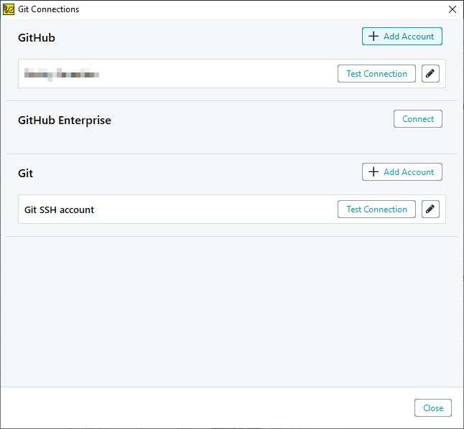Connect to GitHub Enterprise
Viewport: 464px width, 429px height.
418,119
